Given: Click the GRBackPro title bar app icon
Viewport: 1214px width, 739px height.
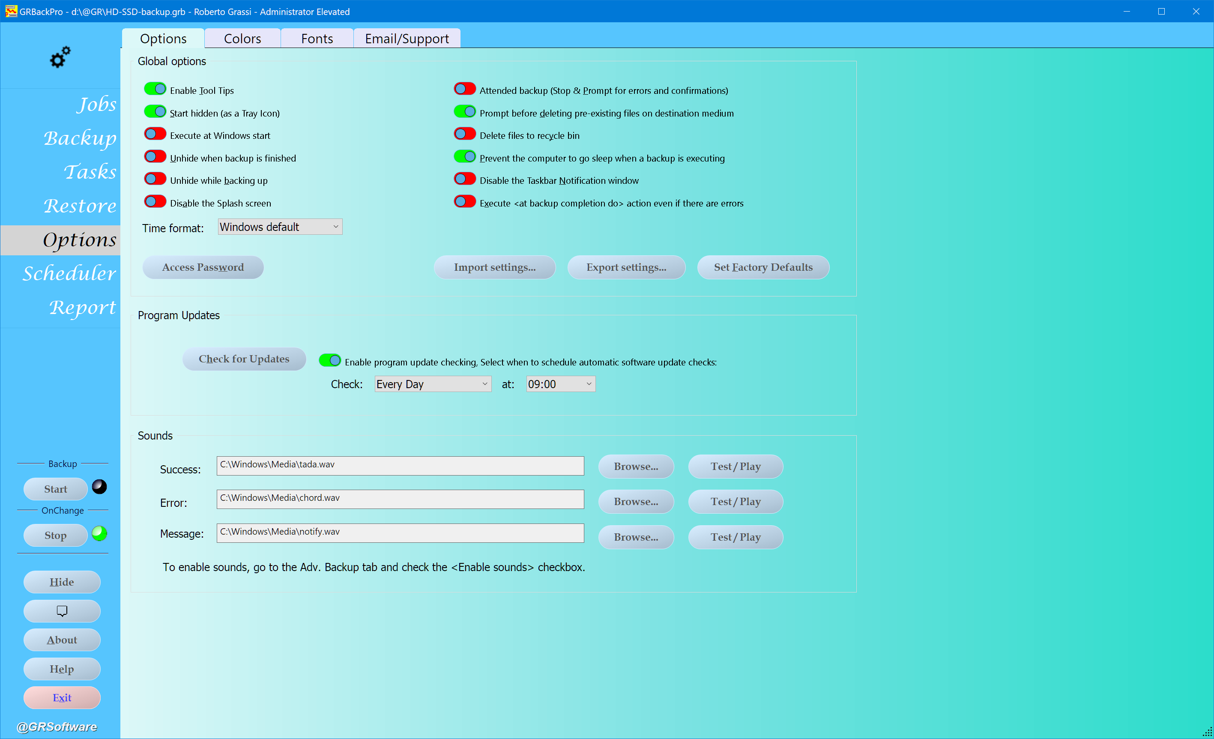Looking at the screenshot, I should coord(11,11).
